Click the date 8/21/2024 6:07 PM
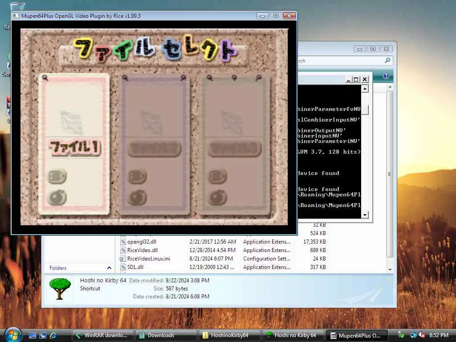Viewport: 456px width, 342px height. point(211,259)
